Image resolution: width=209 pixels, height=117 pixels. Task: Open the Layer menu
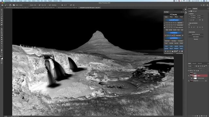(25, 1)
